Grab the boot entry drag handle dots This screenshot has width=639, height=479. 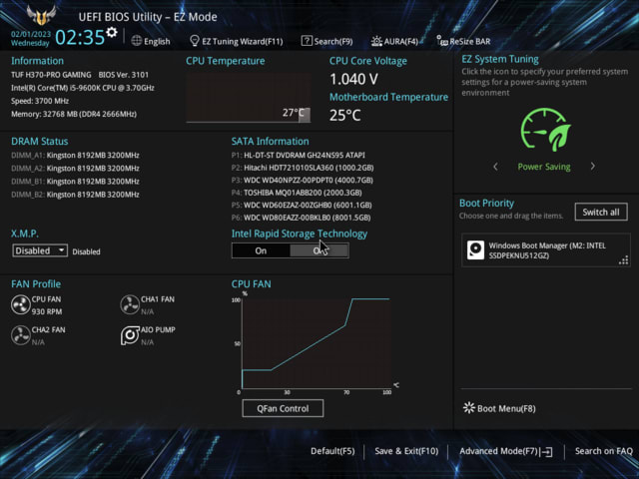pos(623,260)
